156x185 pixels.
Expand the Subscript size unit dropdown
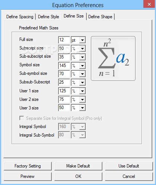coord(78,48)
